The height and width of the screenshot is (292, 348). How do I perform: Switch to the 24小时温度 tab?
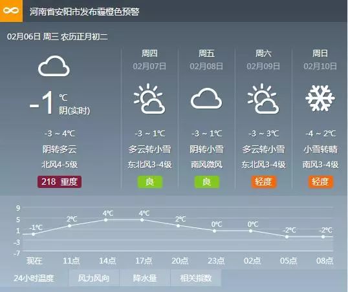[34, 278]
